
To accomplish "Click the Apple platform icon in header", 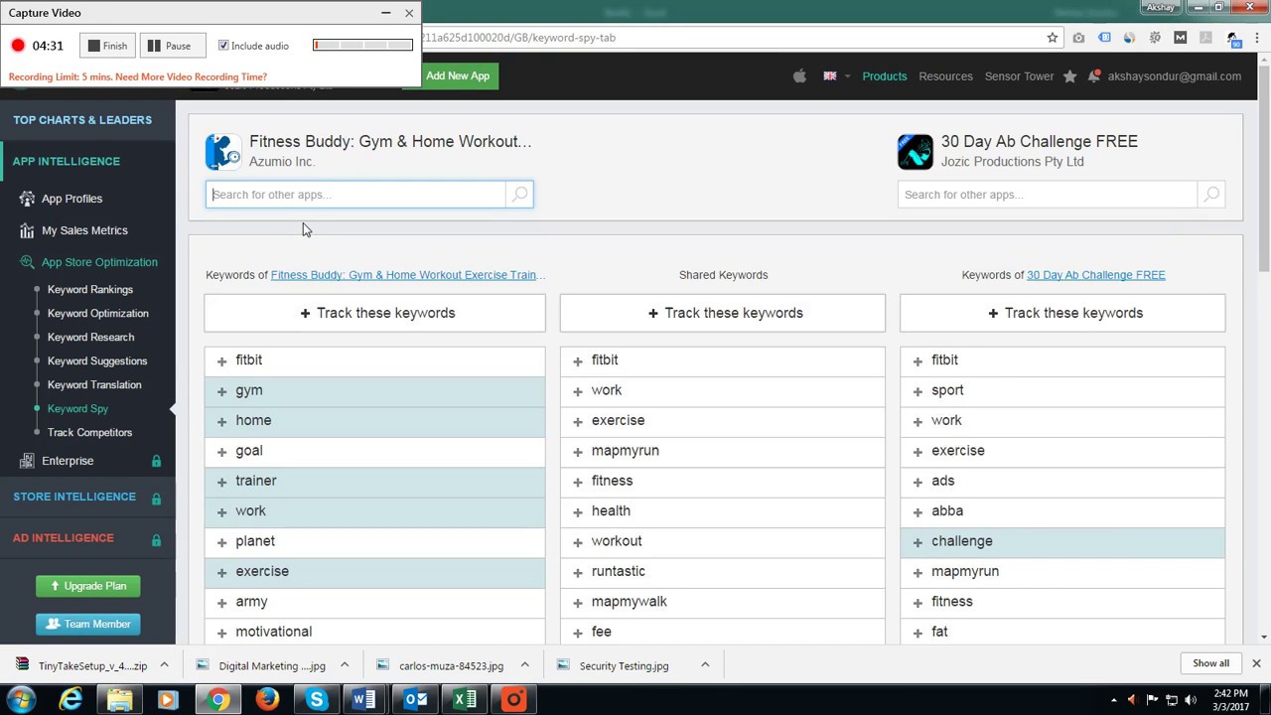I will (x=799, y=76).
